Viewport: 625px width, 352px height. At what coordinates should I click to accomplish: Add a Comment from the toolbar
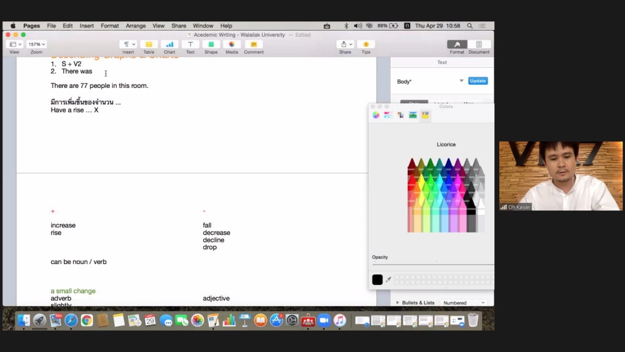point(253,45)
